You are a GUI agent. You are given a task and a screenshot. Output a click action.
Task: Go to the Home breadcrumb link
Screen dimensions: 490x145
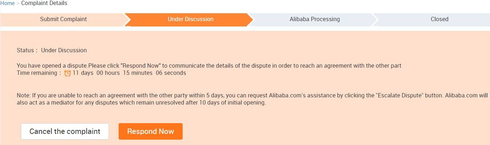[7, 3]
